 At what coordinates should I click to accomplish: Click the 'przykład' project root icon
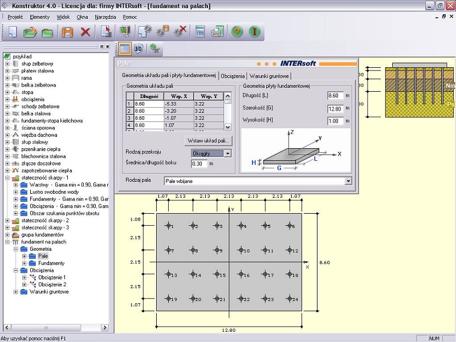7,56
